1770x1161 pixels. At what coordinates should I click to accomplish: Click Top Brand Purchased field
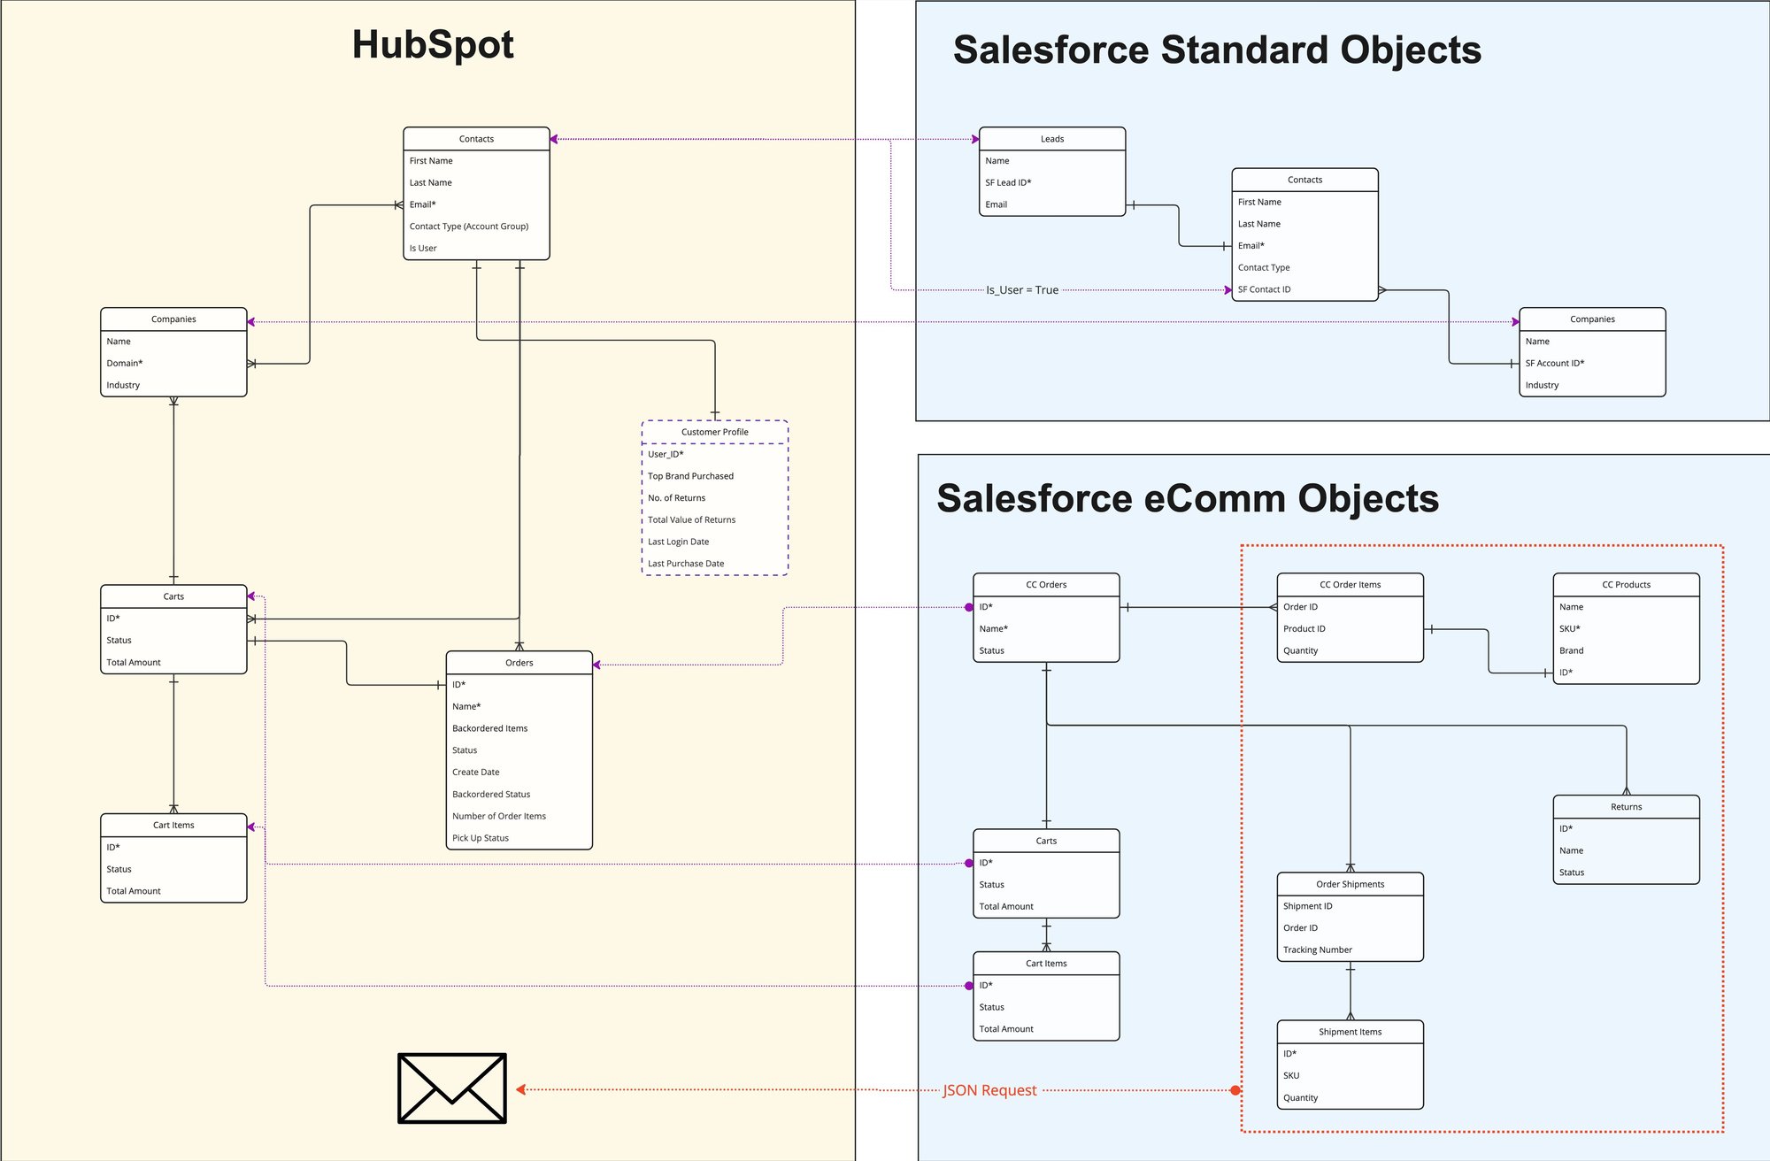690,476
